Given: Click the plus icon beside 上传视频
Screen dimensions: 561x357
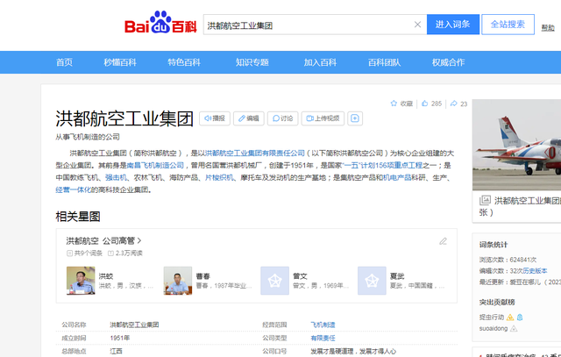Looking at the screenshot, I should pos(355,118).
